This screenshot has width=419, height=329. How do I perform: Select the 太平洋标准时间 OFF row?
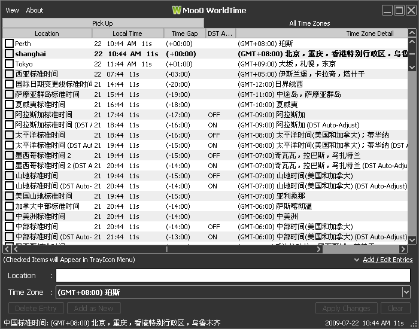pos(205,135)
